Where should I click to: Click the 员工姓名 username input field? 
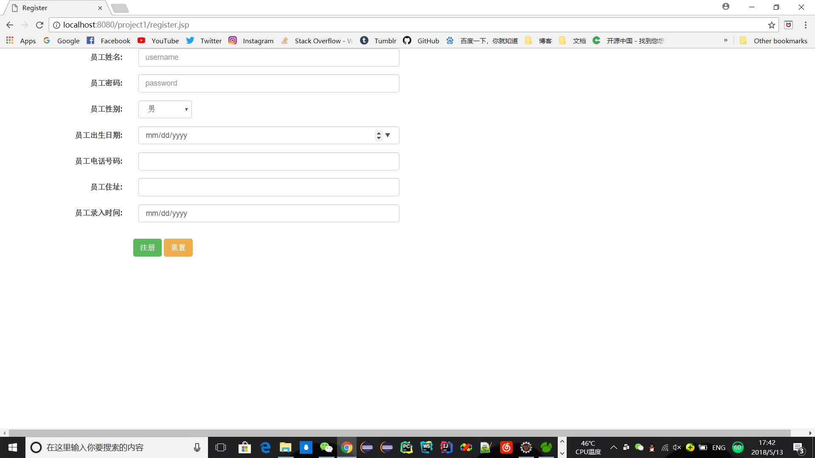[269, 57]
